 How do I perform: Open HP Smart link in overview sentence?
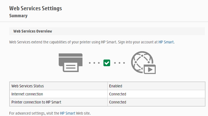166,42
